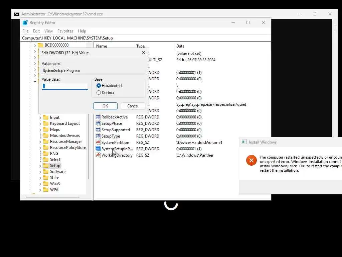Click the SetupSupported DWORD value icon
Viewport: 342px width, 257px height.
[98, 130]
